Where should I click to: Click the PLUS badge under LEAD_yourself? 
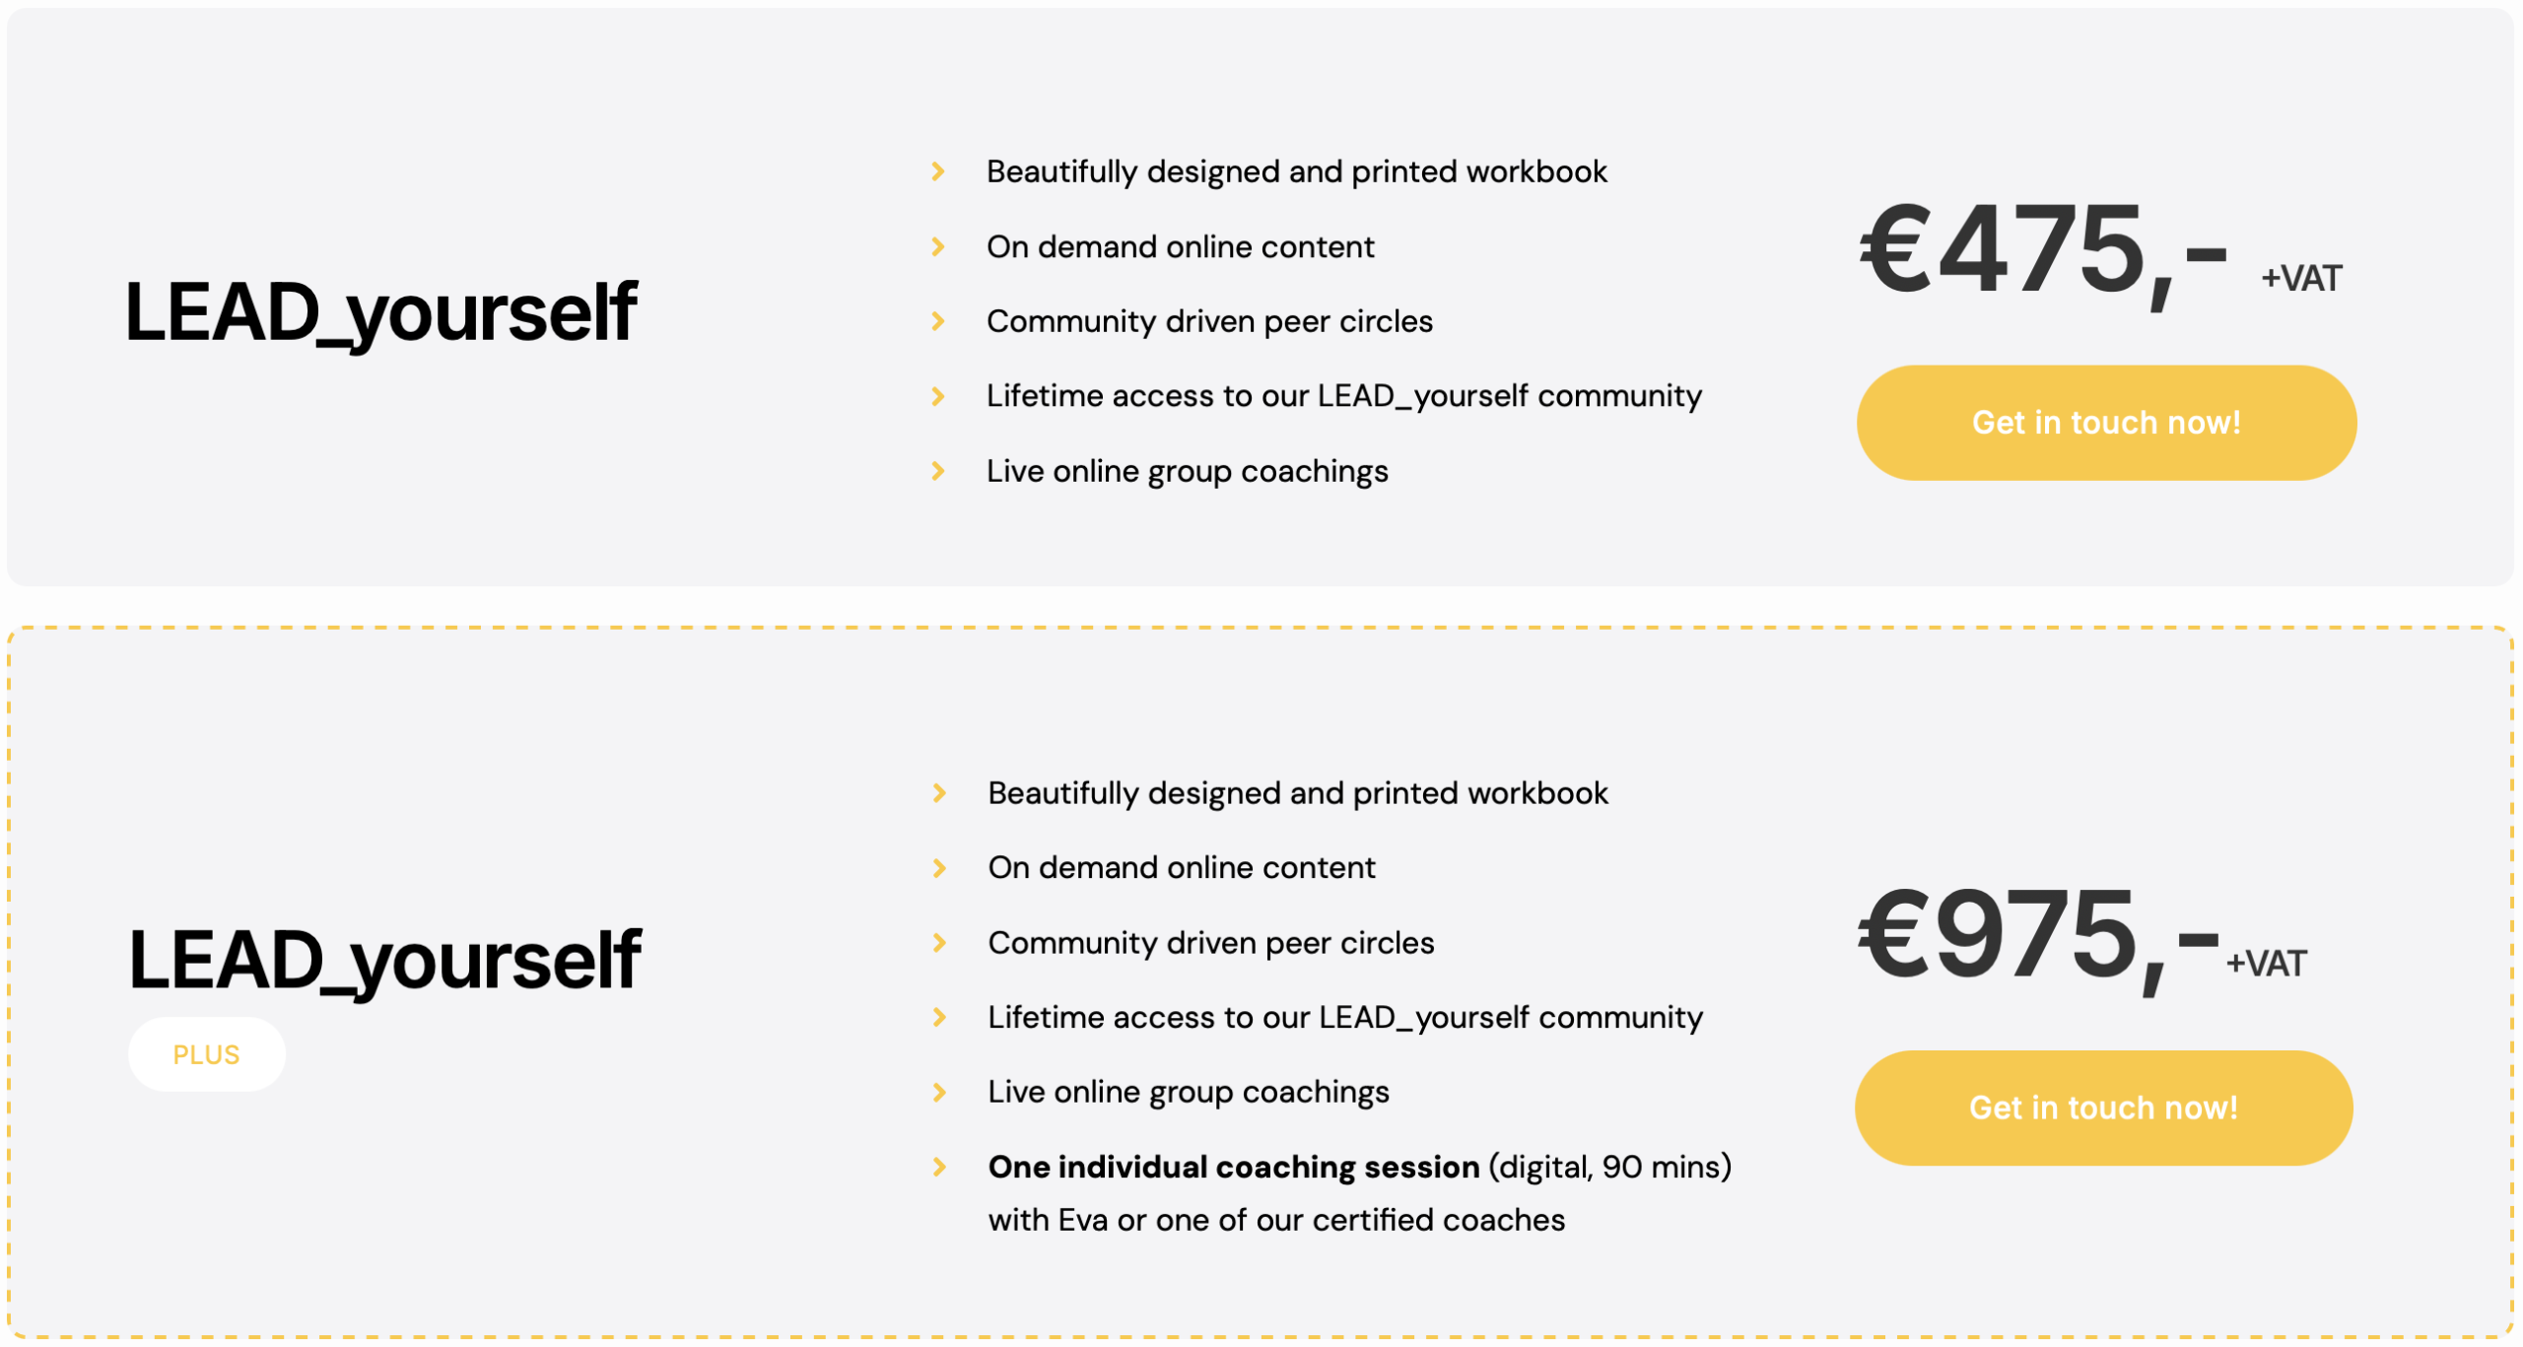pos(206,1054)
